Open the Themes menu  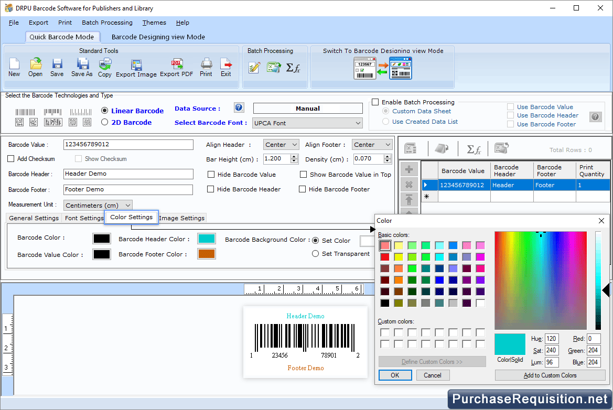pyautogui.click(x=154, y=23)
